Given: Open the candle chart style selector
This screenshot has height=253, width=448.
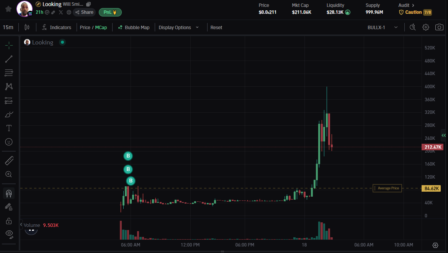Looking at the screenshot, I should [x=27, y=28].
